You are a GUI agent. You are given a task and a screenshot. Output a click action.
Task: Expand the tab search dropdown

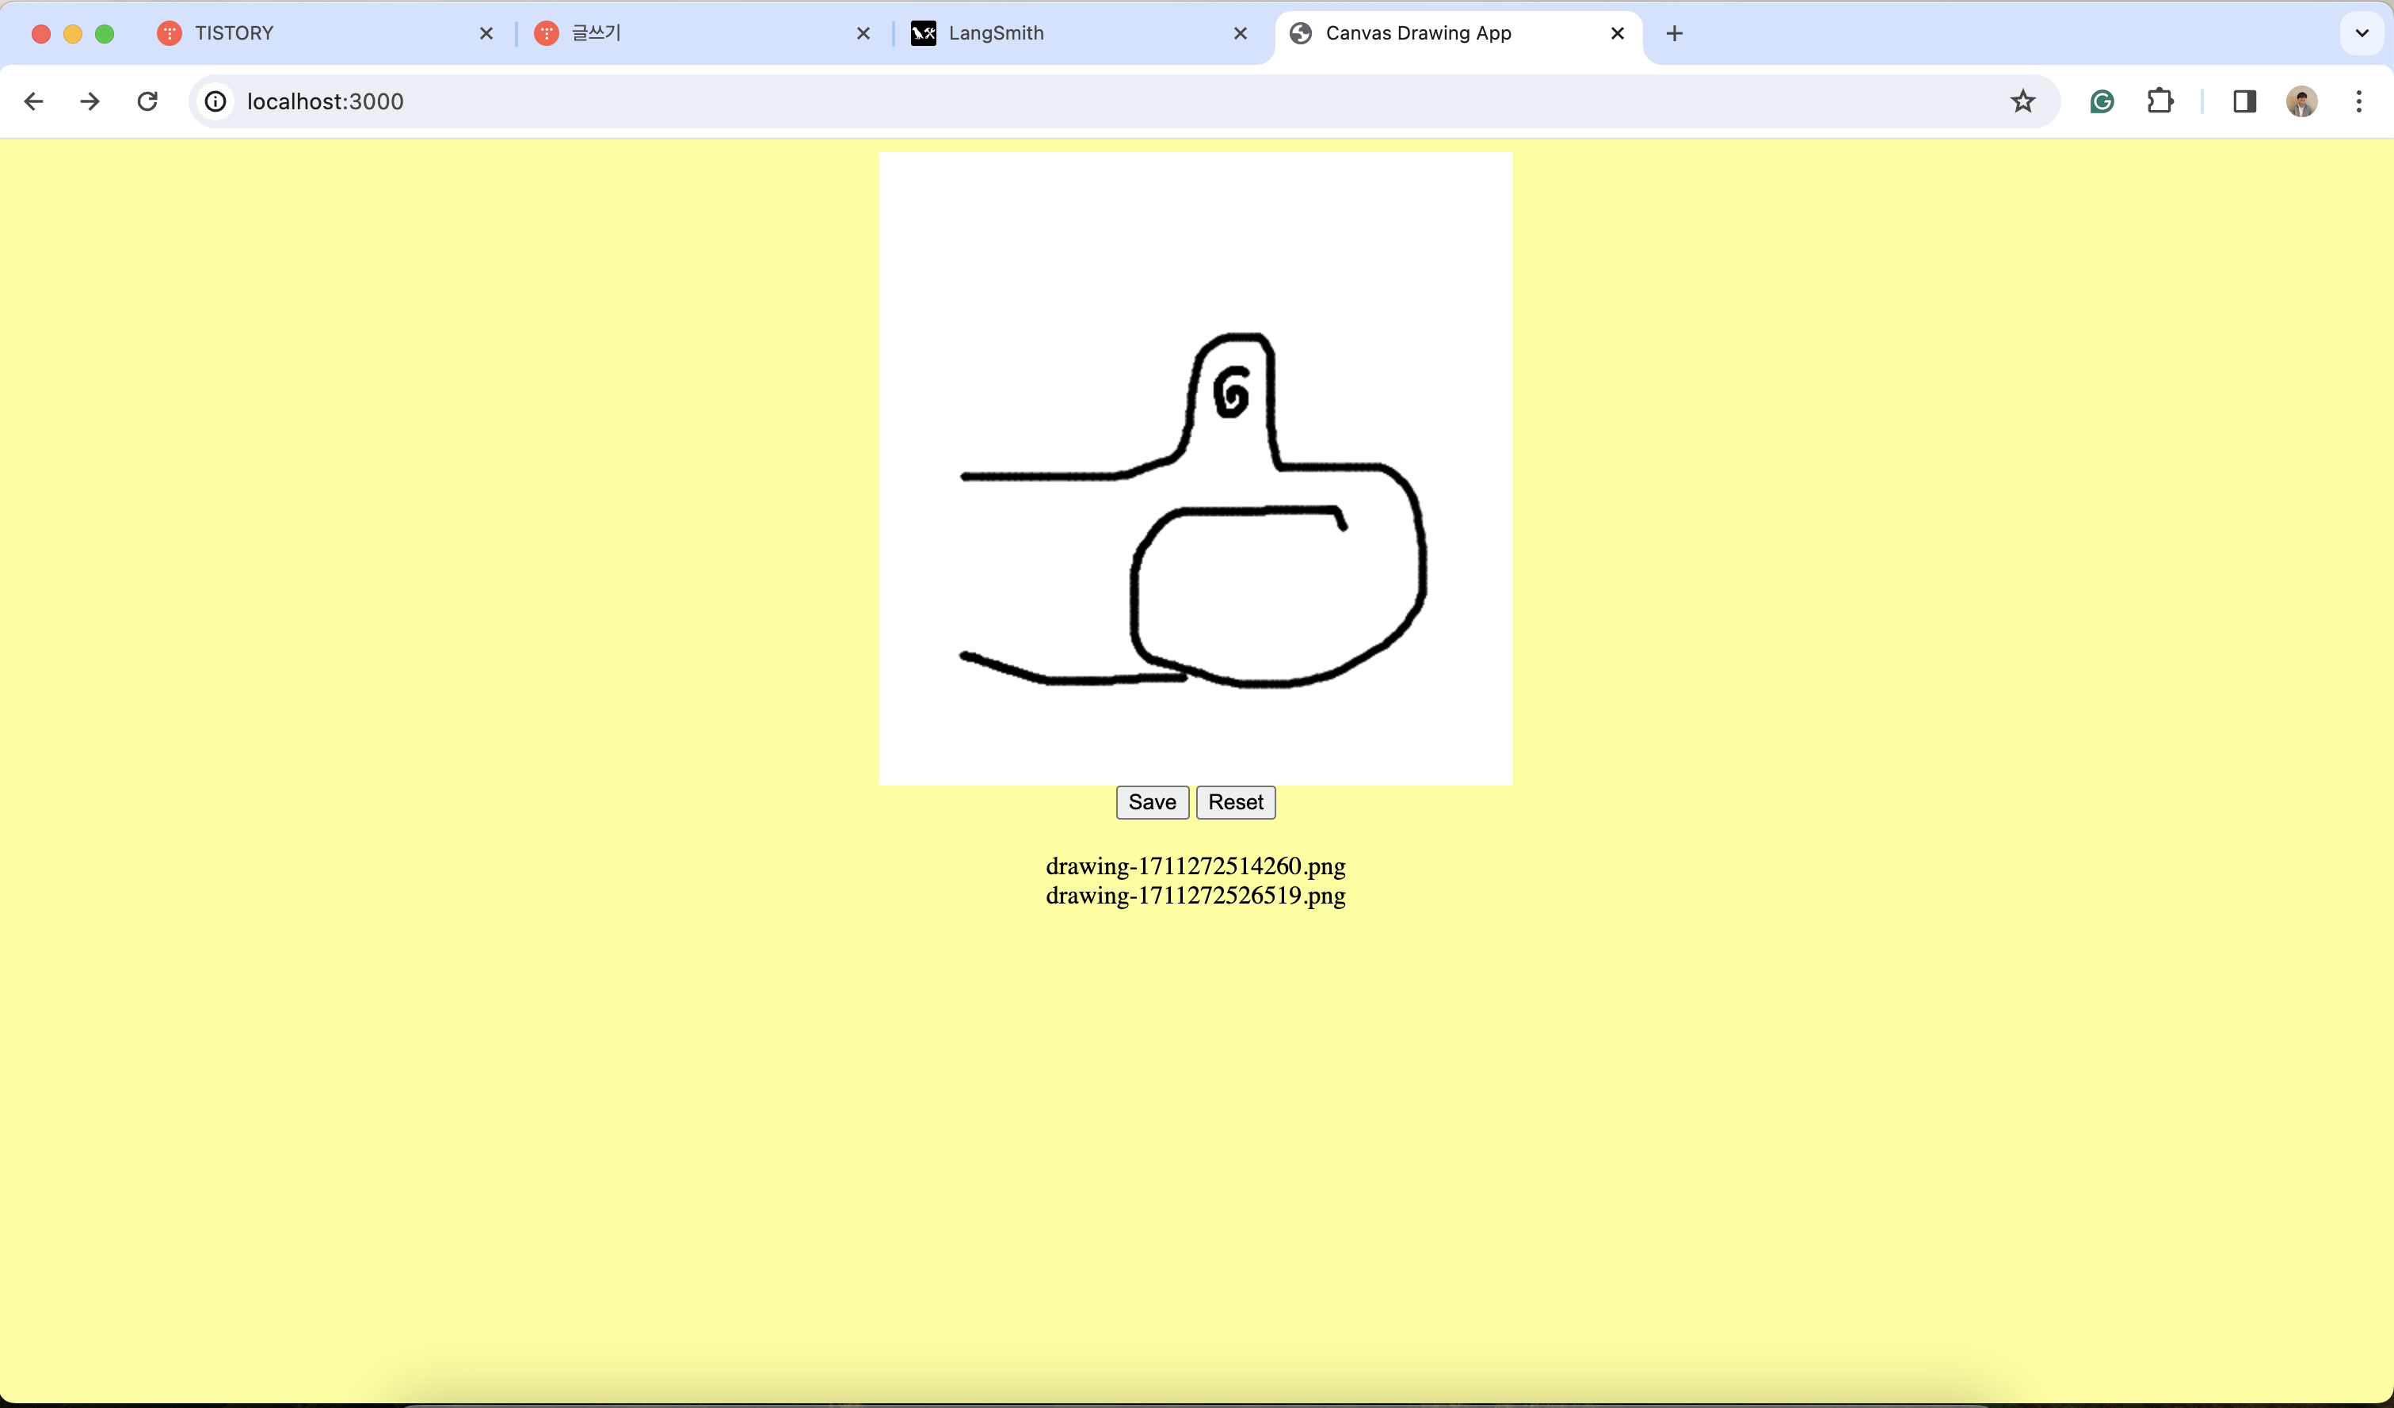click(x=2362, y=33)
